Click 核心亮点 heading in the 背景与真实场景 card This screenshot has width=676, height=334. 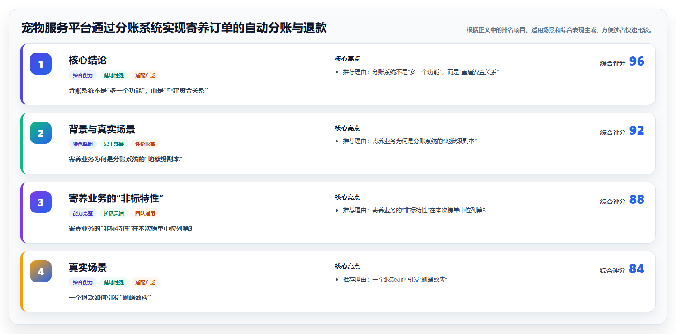point(347,128)
